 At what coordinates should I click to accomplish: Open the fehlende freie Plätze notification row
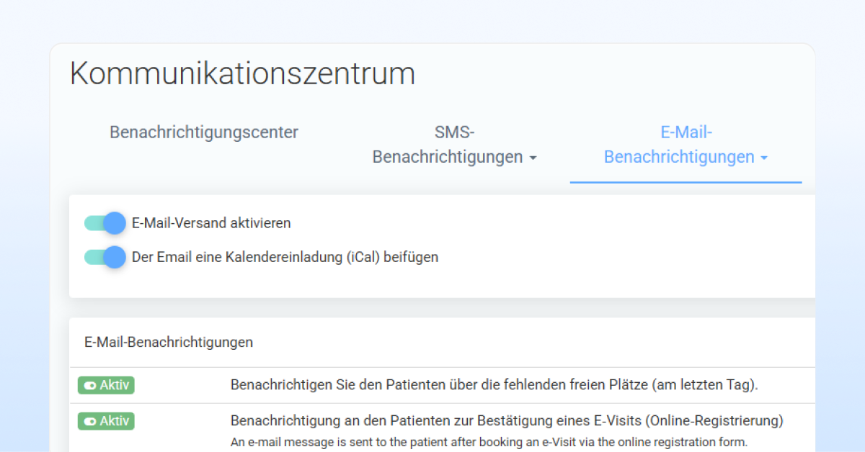(442, 385)
